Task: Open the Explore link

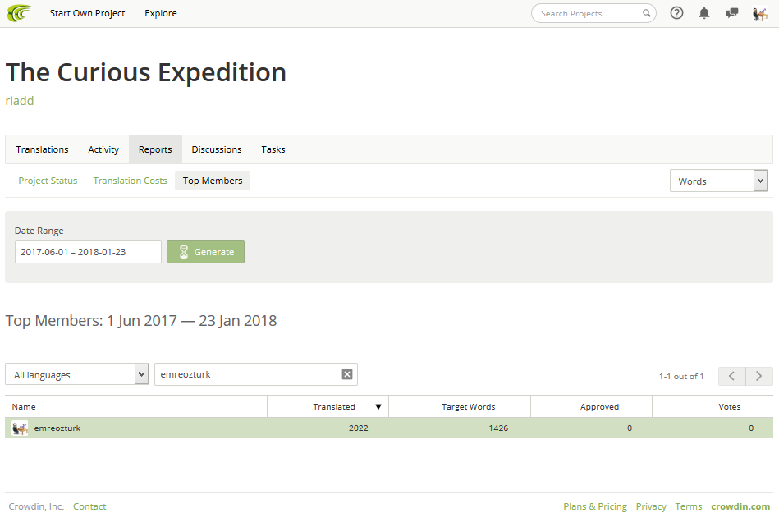Action: [161, 13]
